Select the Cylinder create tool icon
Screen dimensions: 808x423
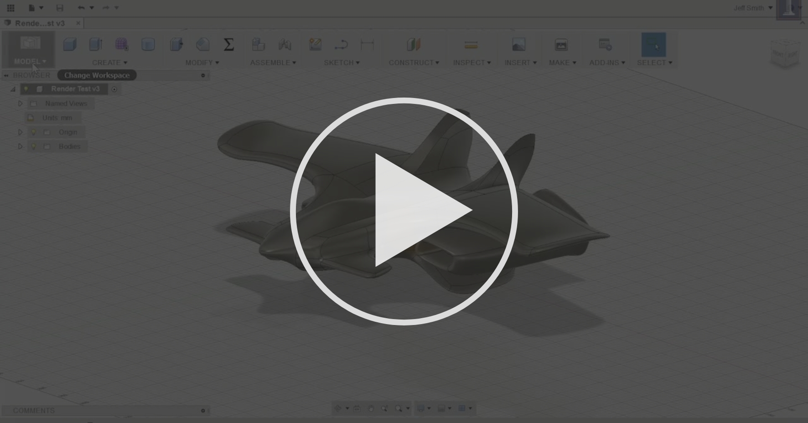148,44
